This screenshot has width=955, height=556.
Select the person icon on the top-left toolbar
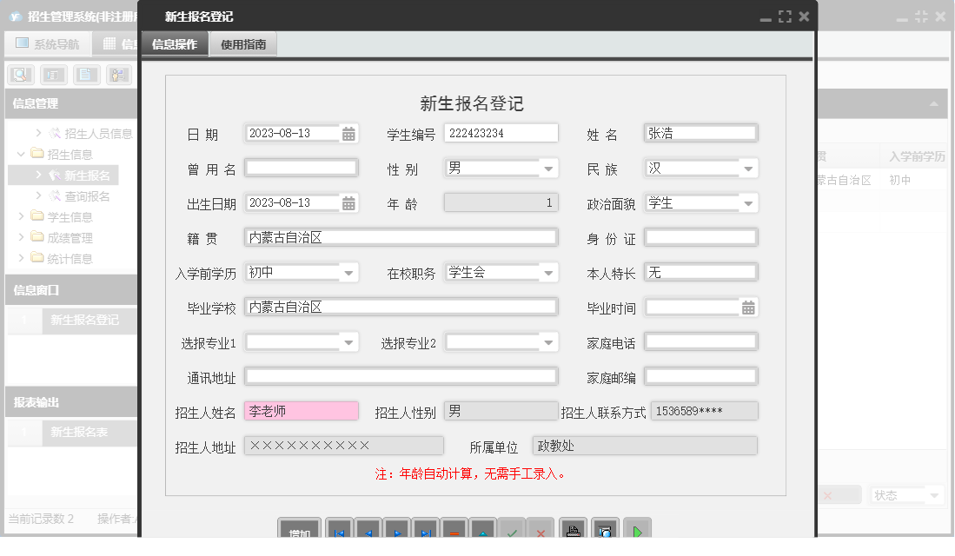117,75
